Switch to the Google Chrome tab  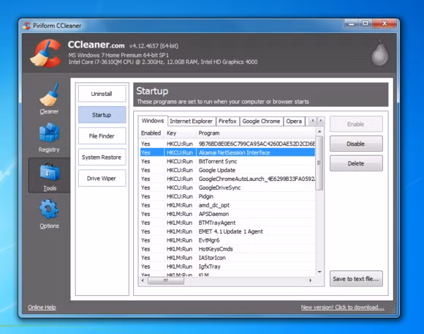tap(261, 121)
